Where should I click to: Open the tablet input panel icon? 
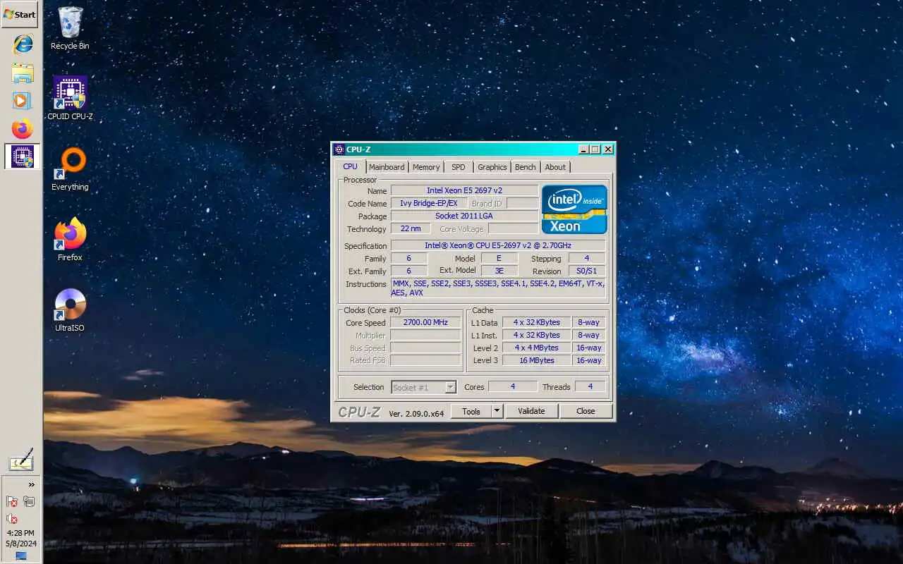(x=21, y=460)
